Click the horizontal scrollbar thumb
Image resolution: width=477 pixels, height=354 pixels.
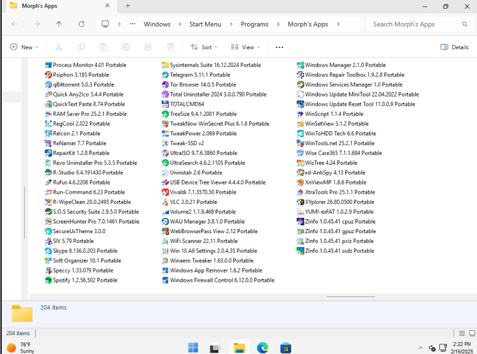tap(351, 296)
